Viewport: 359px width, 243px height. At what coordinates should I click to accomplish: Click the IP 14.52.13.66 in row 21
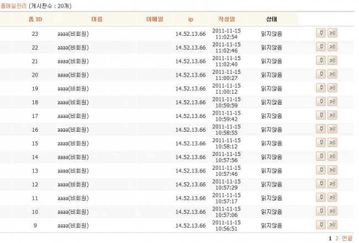(x=191, y=61)
